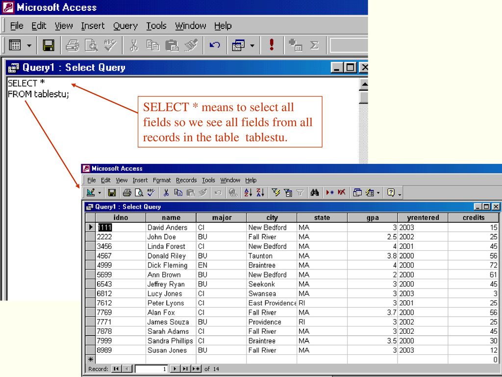Save the query from the SQL query window toolbar
The image size is (502, 377).
[49, 45]
